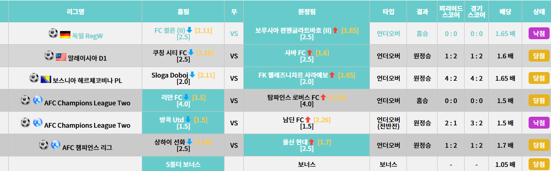Viewport: 551px width, 171px height.
Task: Click the blue down arrow next to 상하이 선화
Action: [x=189, y=142]
